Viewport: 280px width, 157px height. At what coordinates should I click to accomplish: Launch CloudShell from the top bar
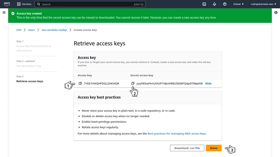pyautogui.click(x=204, y=4)
